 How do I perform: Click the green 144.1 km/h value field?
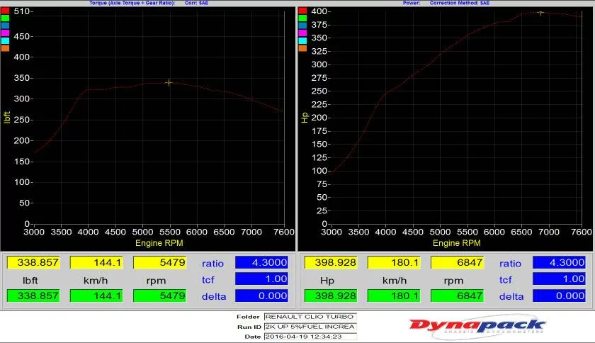coord(96,296)
